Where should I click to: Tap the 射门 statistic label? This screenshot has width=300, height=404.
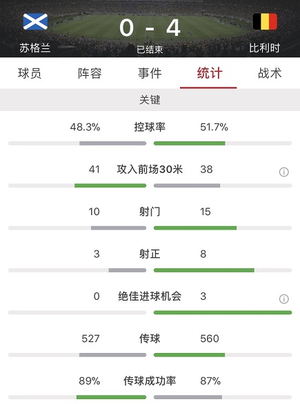pos(150,212)
